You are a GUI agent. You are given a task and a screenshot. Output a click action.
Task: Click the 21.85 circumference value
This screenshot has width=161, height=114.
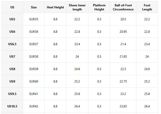[x=123, y=56]
